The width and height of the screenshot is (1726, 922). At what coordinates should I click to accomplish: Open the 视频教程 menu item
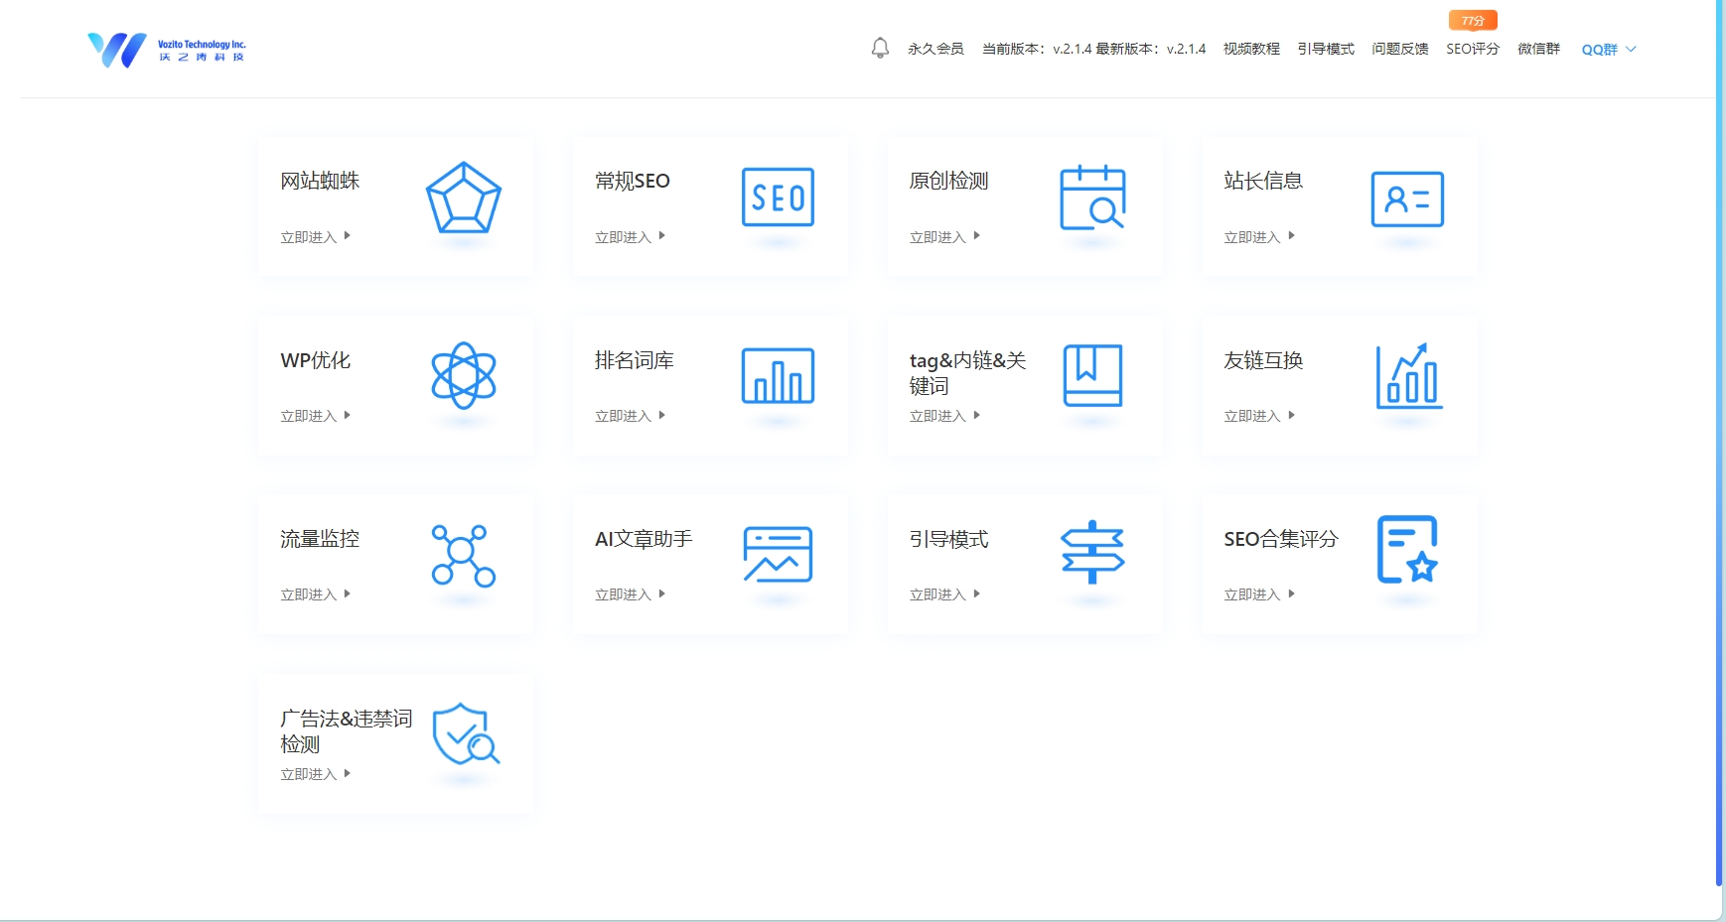pos(1253,48)
